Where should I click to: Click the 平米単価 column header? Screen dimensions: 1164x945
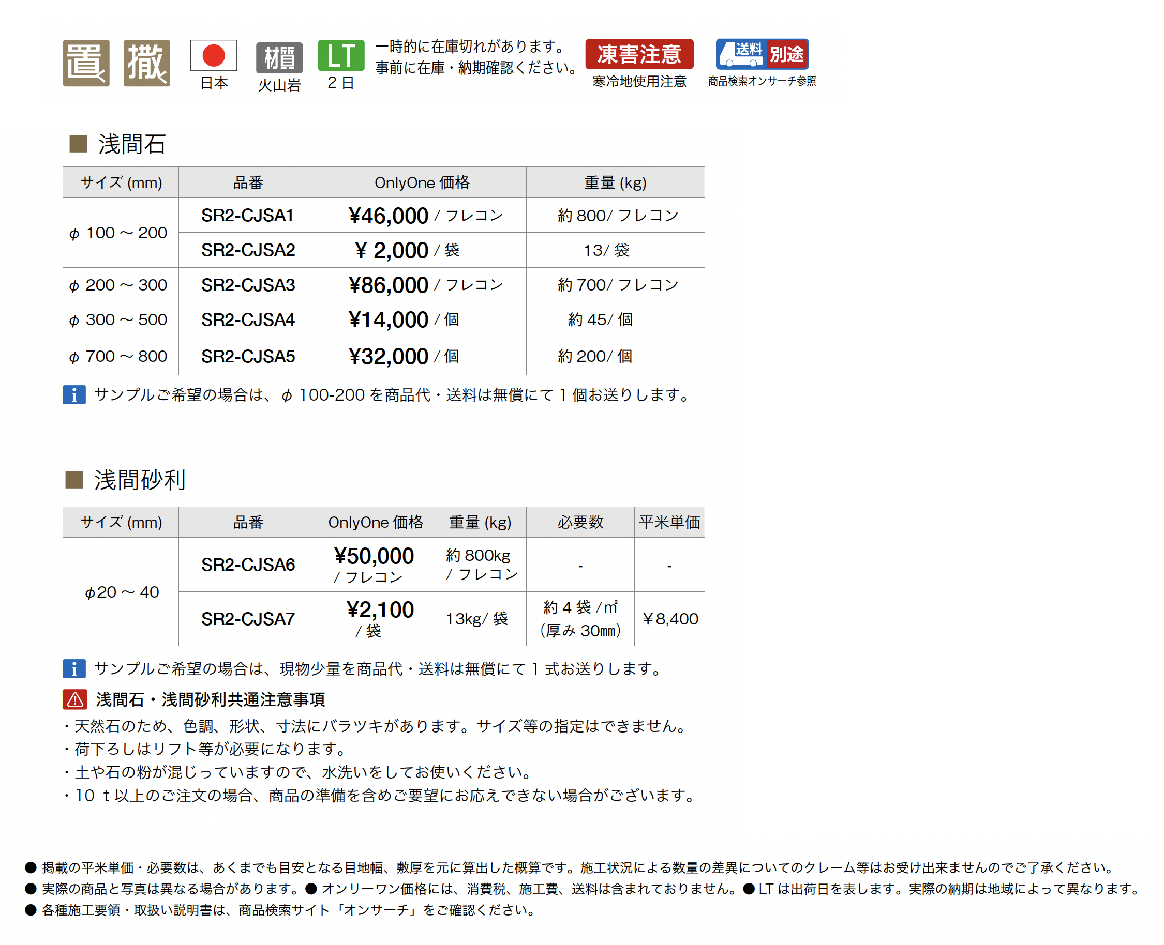tap(669, 523)
